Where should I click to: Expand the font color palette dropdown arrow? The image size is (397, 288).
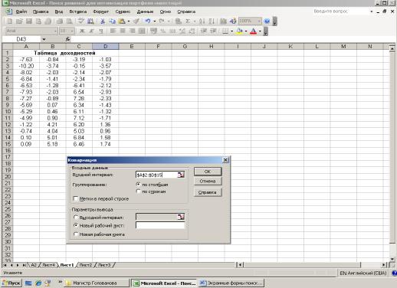[x=260, y=31]
